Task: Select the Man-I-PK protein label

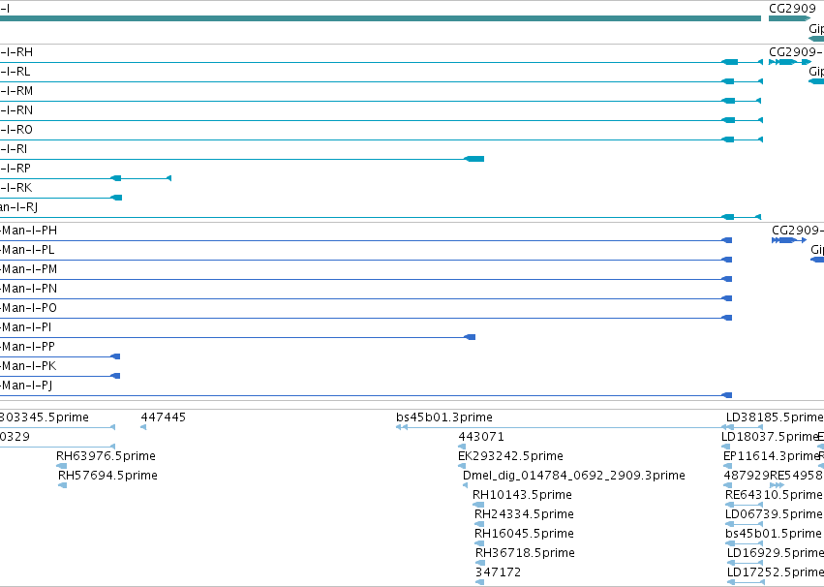Action: click(x=28, y=366)
